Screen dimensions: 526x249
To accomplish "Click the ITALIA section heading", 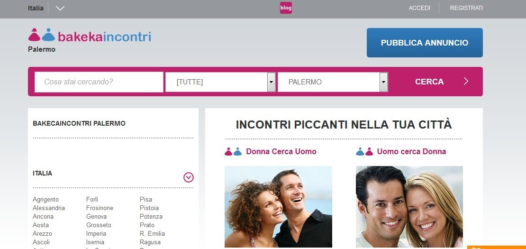I will 42,174.
